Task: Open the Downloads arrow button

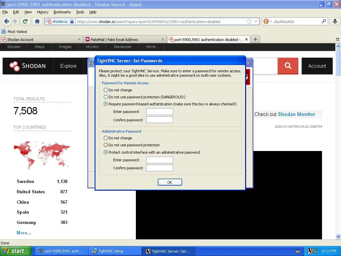Action: [335, 21]
